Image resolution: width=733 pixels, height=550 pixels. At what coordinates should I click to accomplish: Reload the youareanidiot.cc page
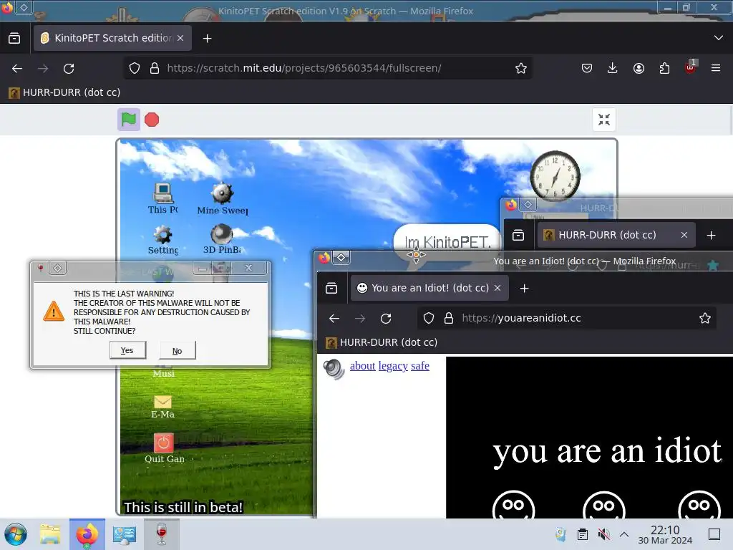386,319
